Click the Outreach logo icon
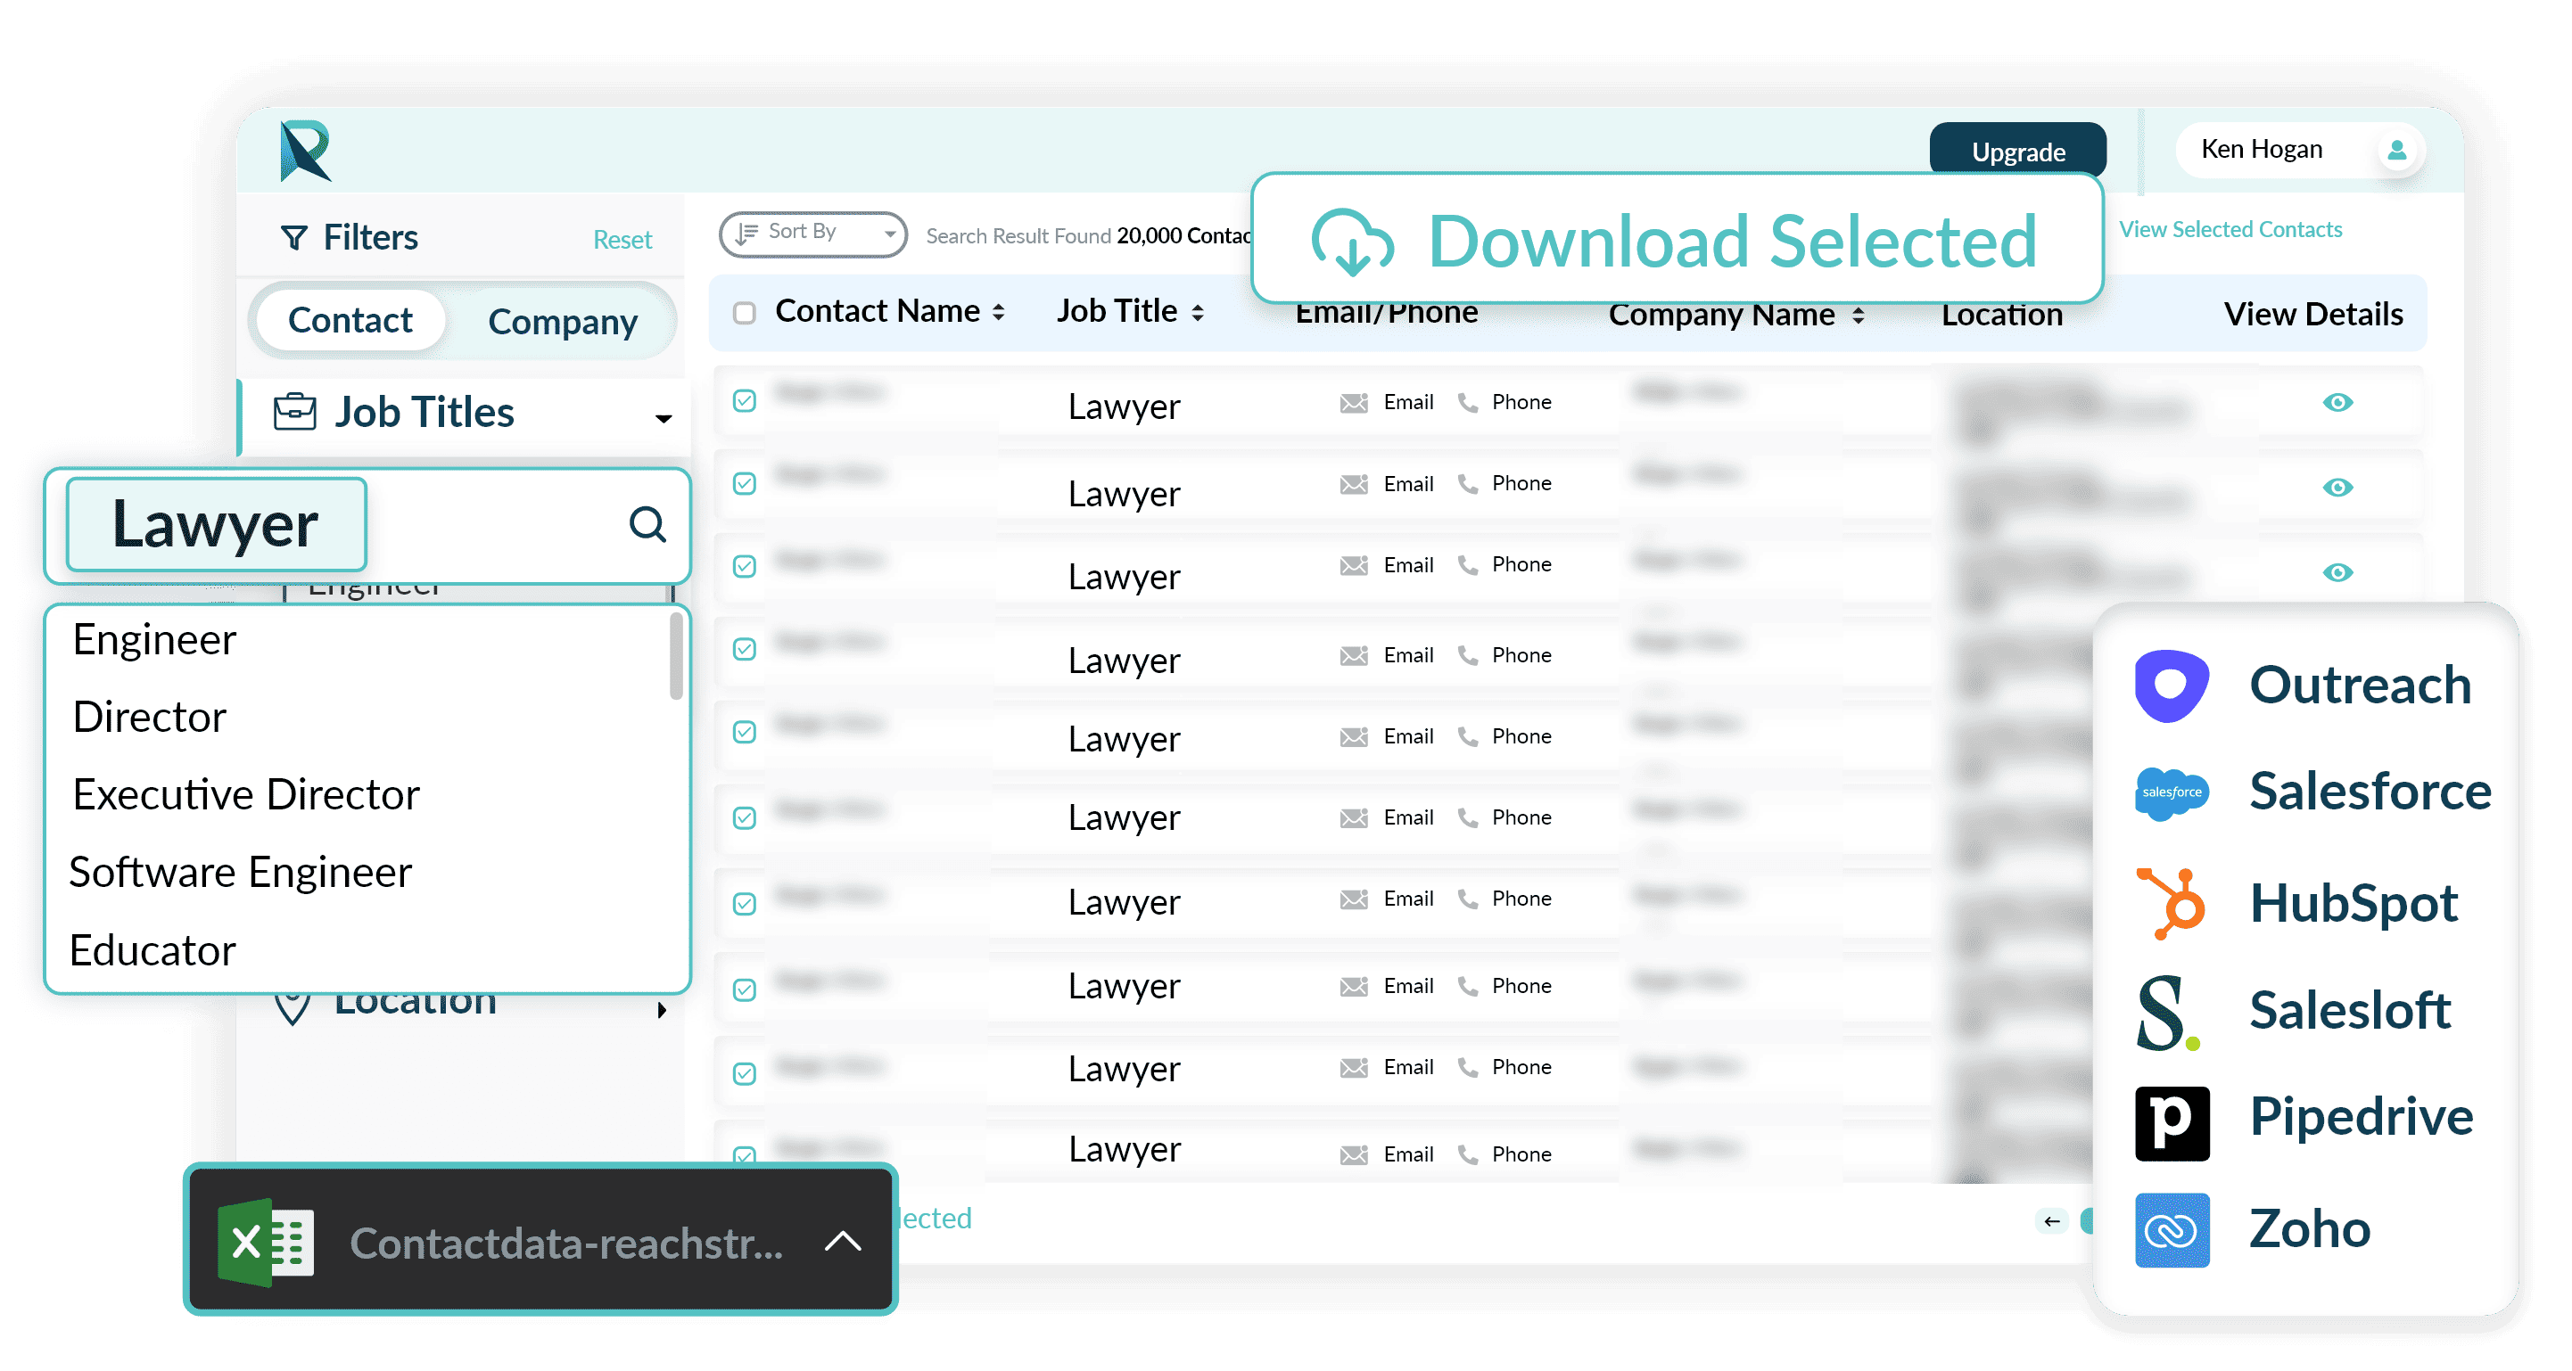Viewport: 2572px width, 1371px height. (2171, 685)
